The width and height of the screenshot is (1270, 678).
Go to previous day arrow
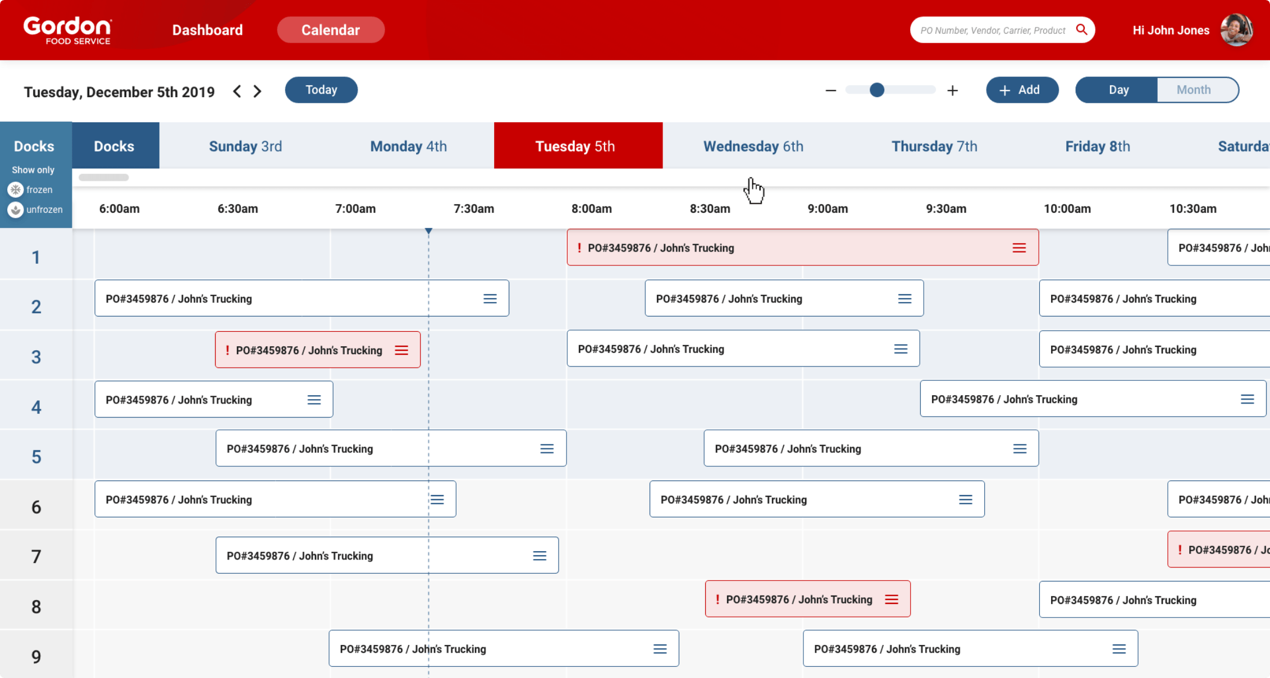[237, 91]
